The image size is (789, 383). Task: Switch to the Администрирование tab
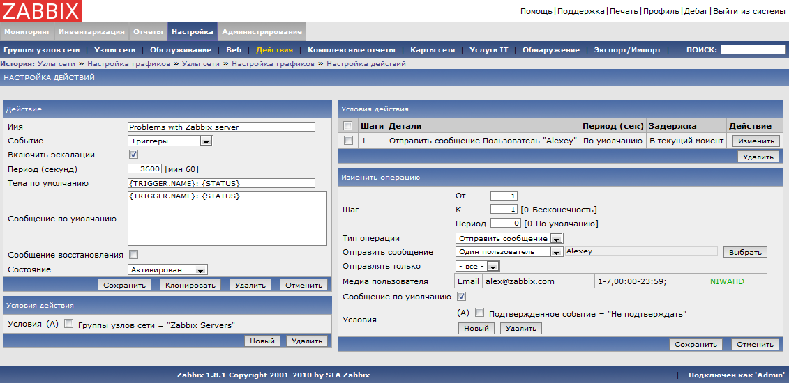[x=262, y=31]
